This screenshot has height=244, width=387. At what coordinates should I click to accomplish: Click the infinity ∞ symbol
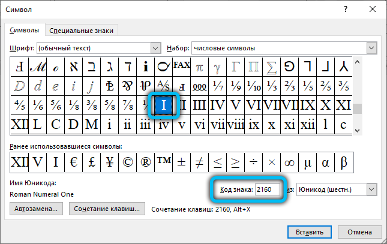click(x=289, y=161)
